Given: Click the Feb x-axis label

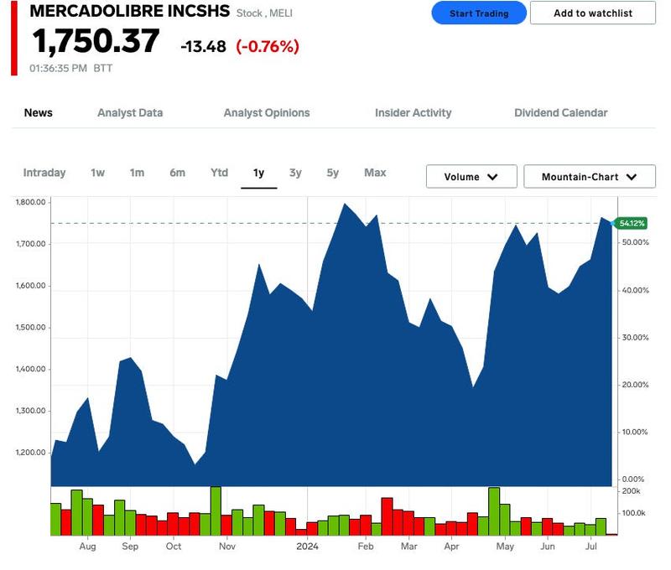Looking at the screenshot, I should click(x=366, y=547).
